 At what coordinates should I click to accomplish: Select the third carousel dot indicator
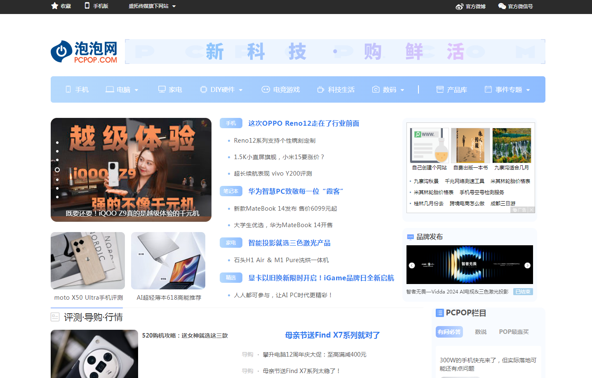click(57, 160)
